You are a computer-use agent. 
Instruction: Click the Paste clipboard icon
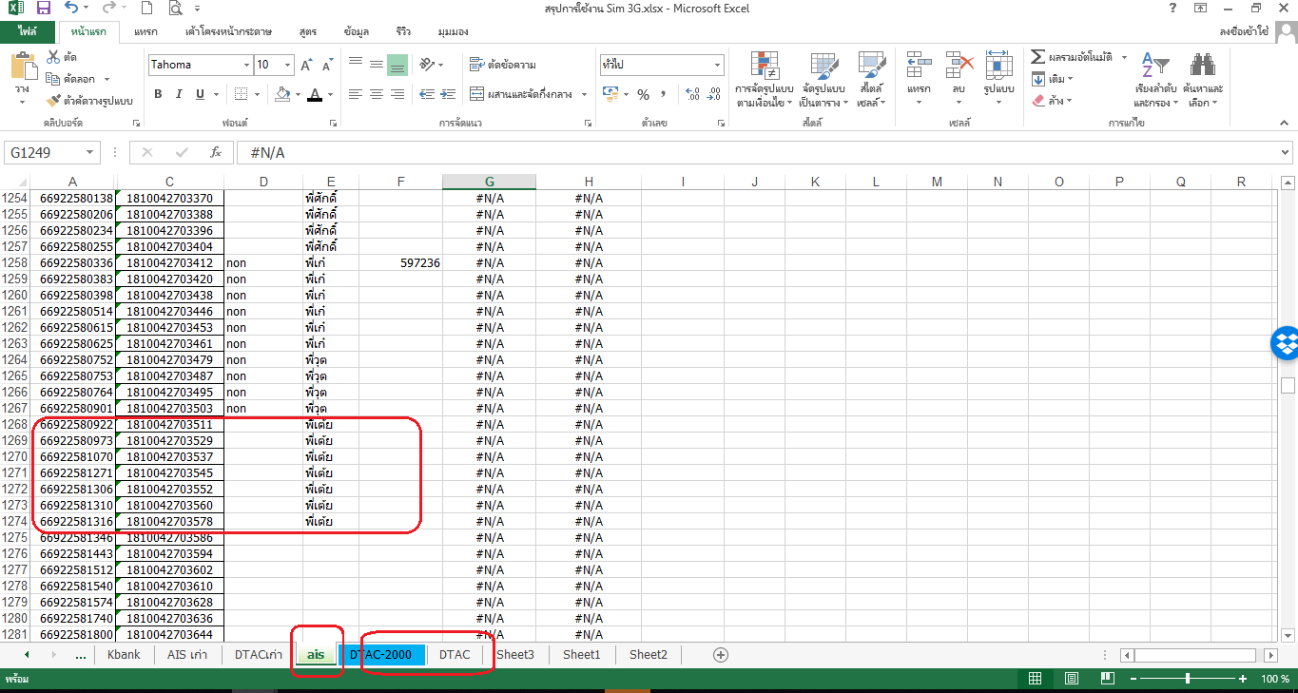(x=23, y=66)
